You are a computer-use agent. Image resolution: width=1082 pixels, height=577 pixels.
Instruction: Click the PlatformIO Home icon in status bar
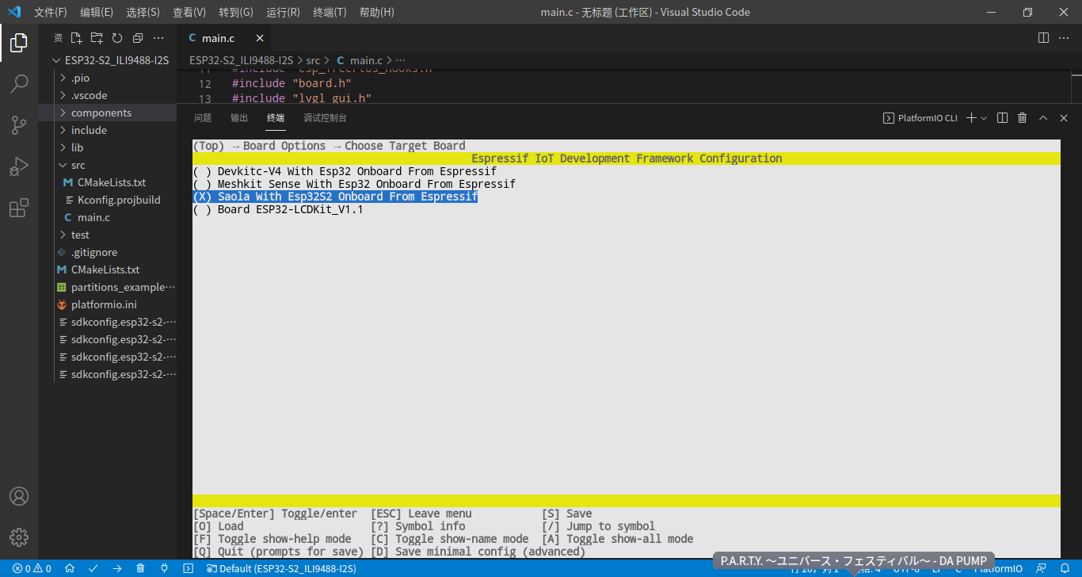click(70, 568)
